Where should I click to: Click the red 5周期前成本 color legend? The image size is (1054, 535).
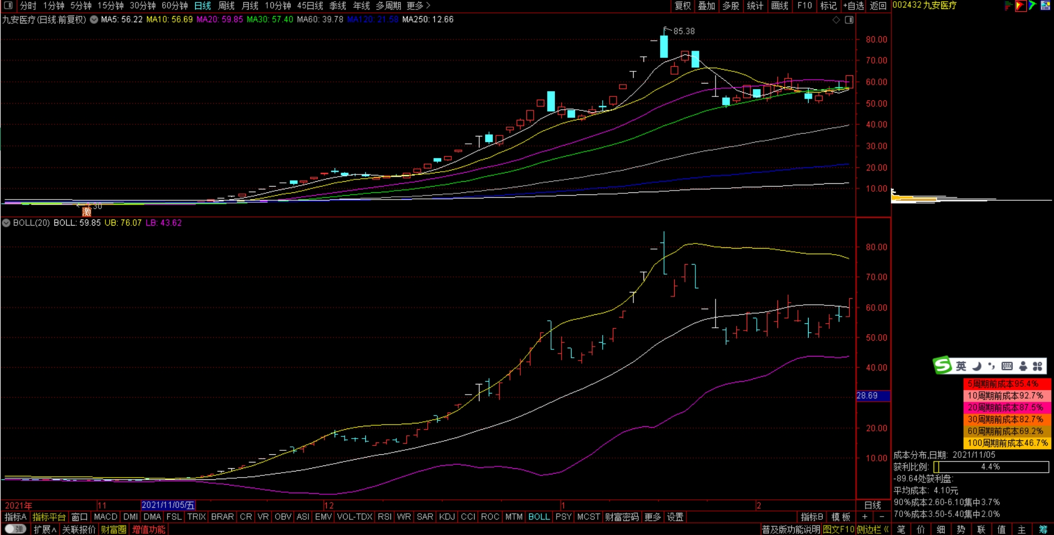pyautogui.click(x=1007, y=384)
